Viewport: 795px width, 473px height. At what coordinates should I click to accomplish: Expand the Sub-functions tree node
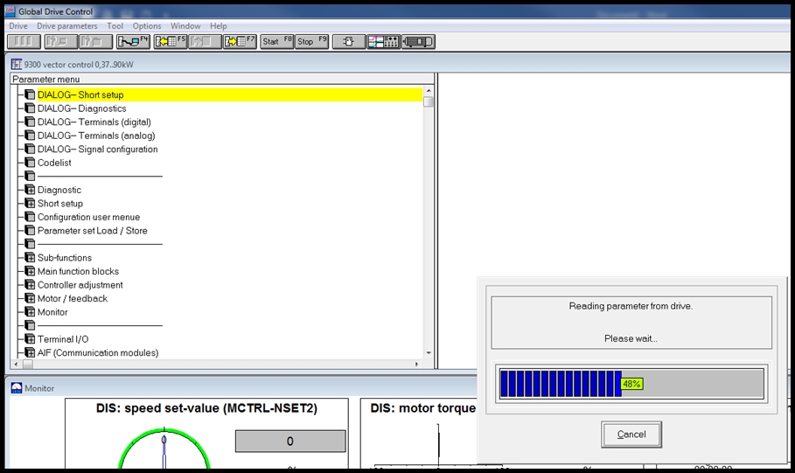30,258
